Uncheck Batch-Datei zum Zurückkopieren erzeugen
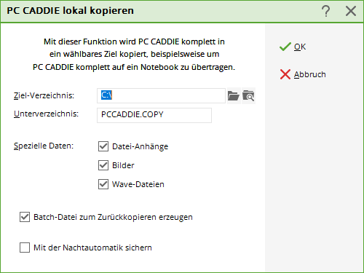This screenshot has height=273, width=364. [x=25, y=217]
